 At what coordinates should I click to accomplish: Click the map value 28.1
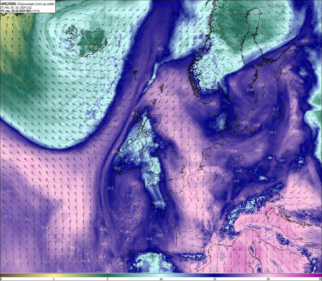pos(295,100)
